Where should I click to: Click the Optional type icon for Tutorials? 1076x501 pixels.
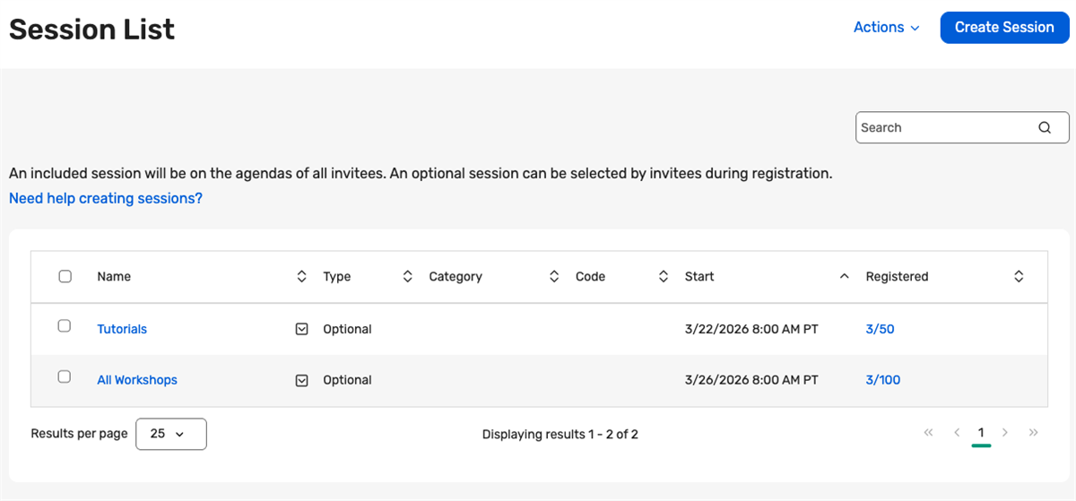pos(302,329)
